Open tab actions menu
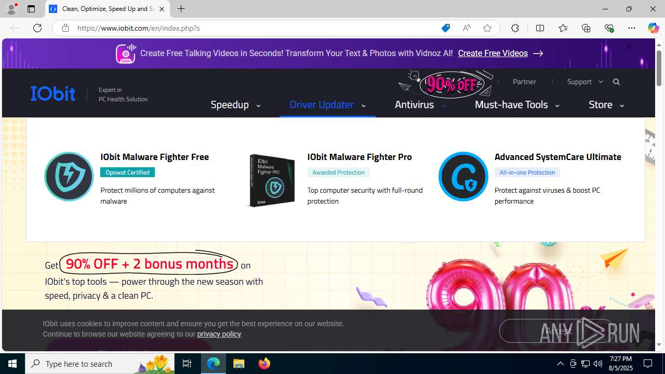665x374 pixels. (31, 9)
